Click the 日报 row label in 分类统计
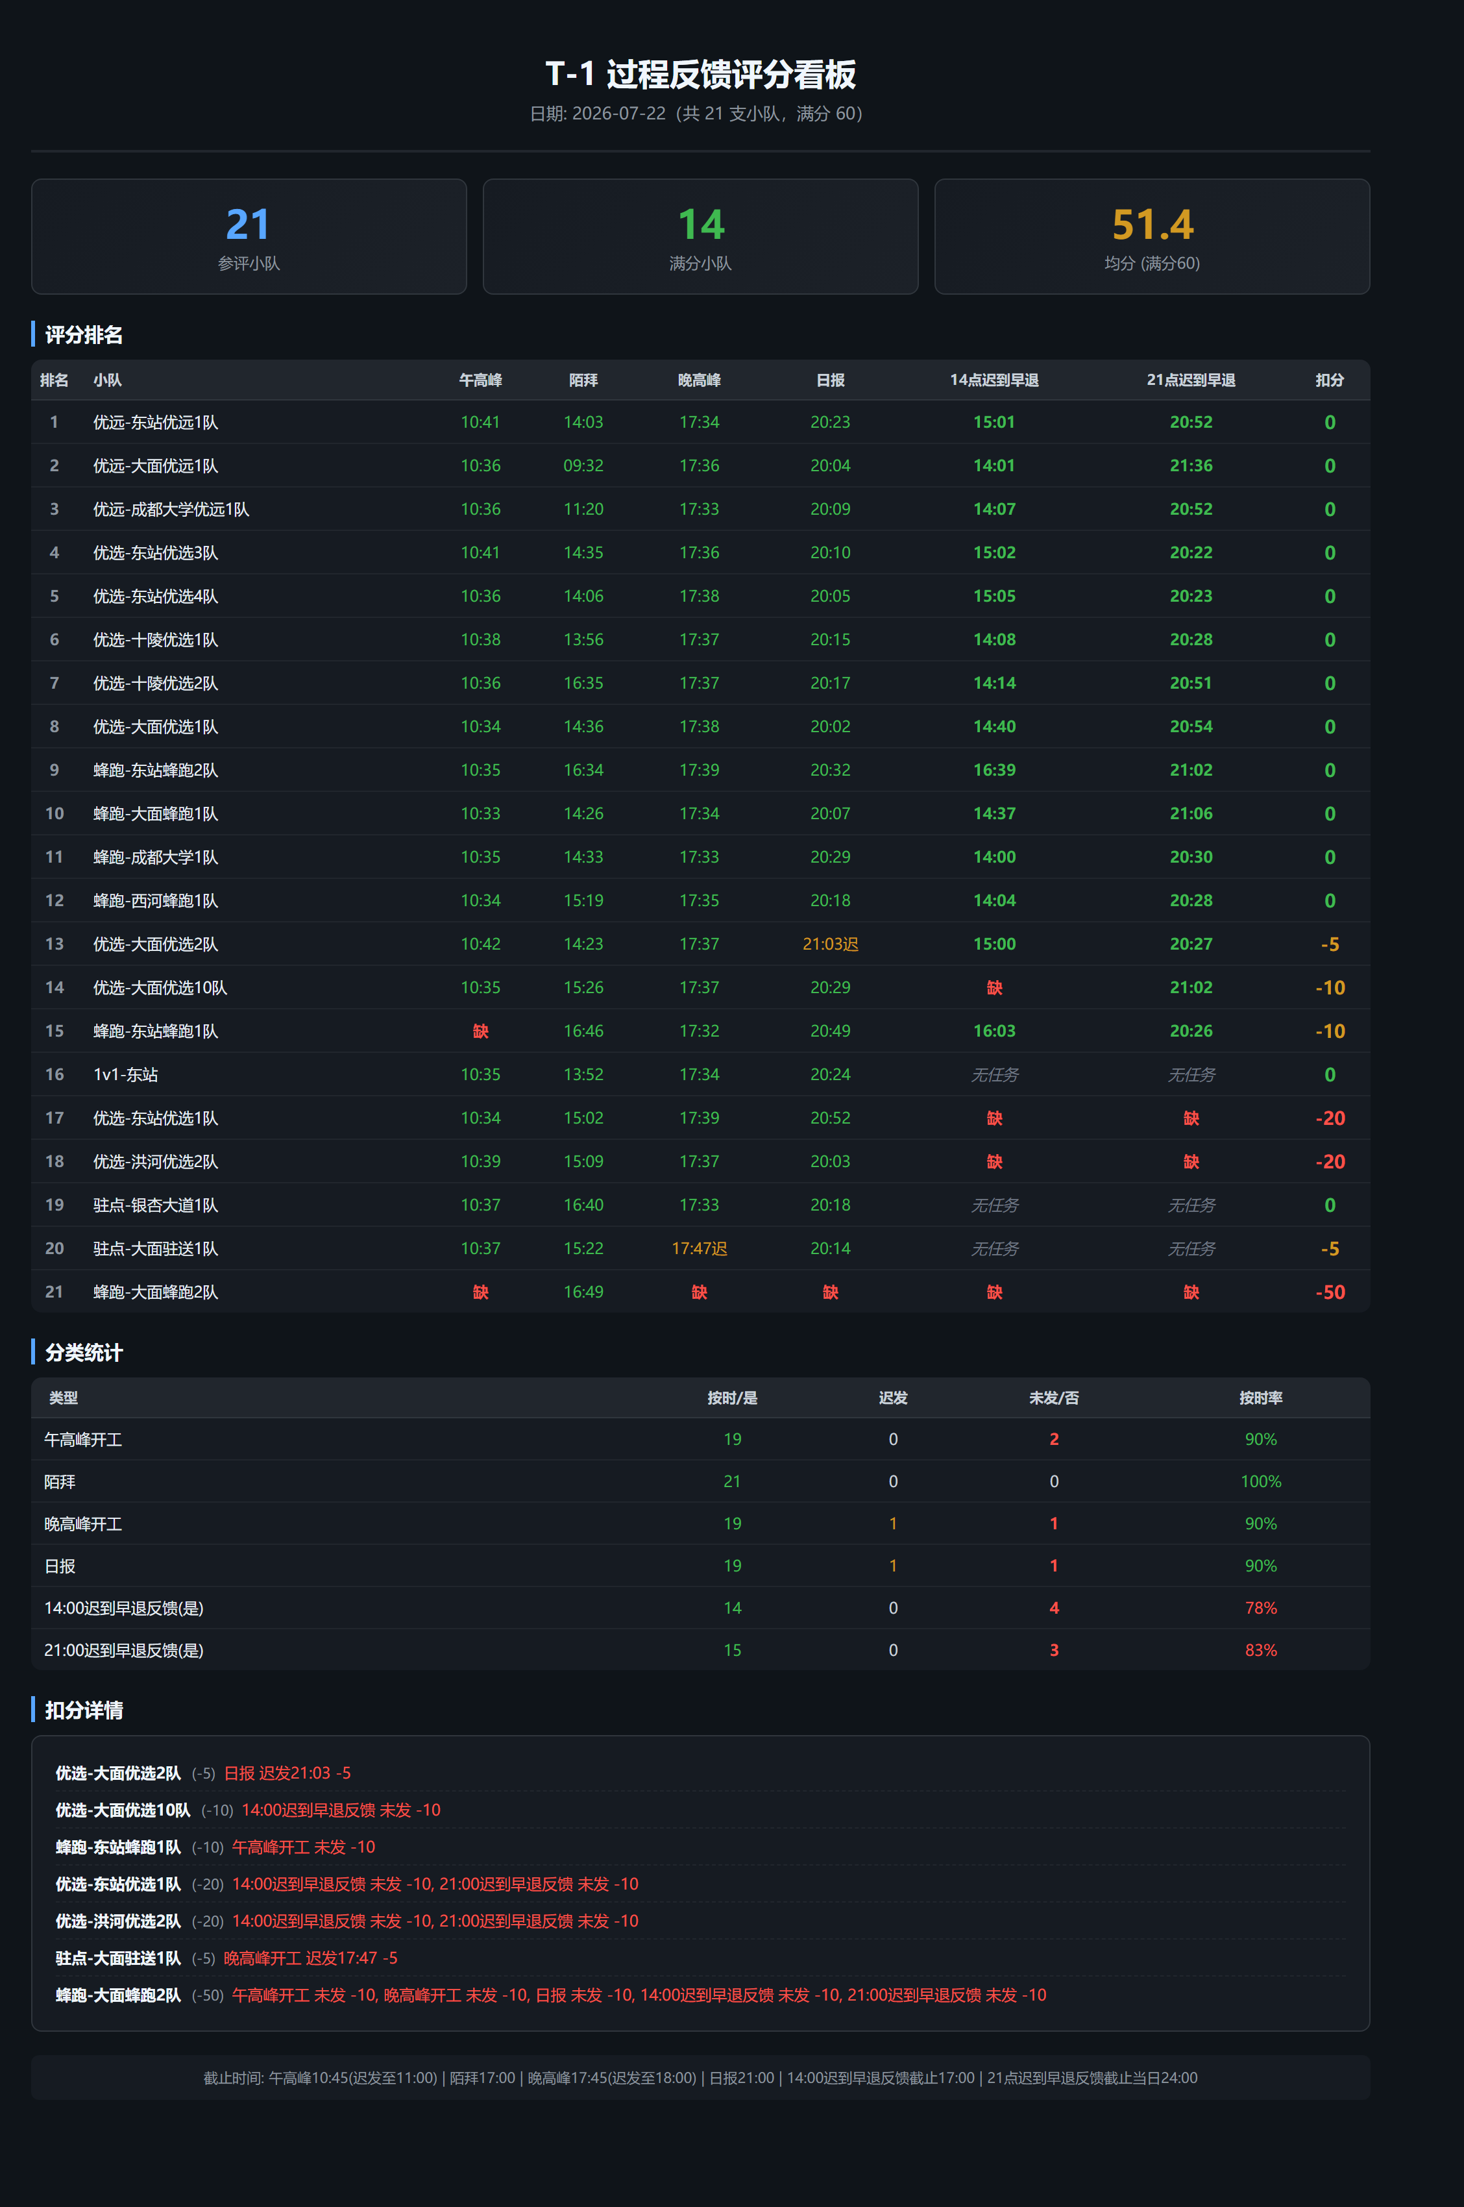Screen dimensions: 1464x2207 60,1566
